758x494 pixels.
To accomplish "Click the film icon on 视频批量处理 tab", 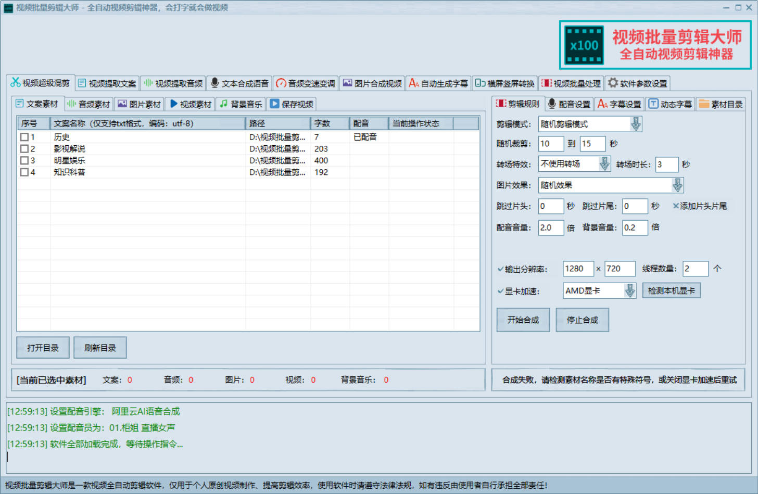I will click(x=546, y=83).
